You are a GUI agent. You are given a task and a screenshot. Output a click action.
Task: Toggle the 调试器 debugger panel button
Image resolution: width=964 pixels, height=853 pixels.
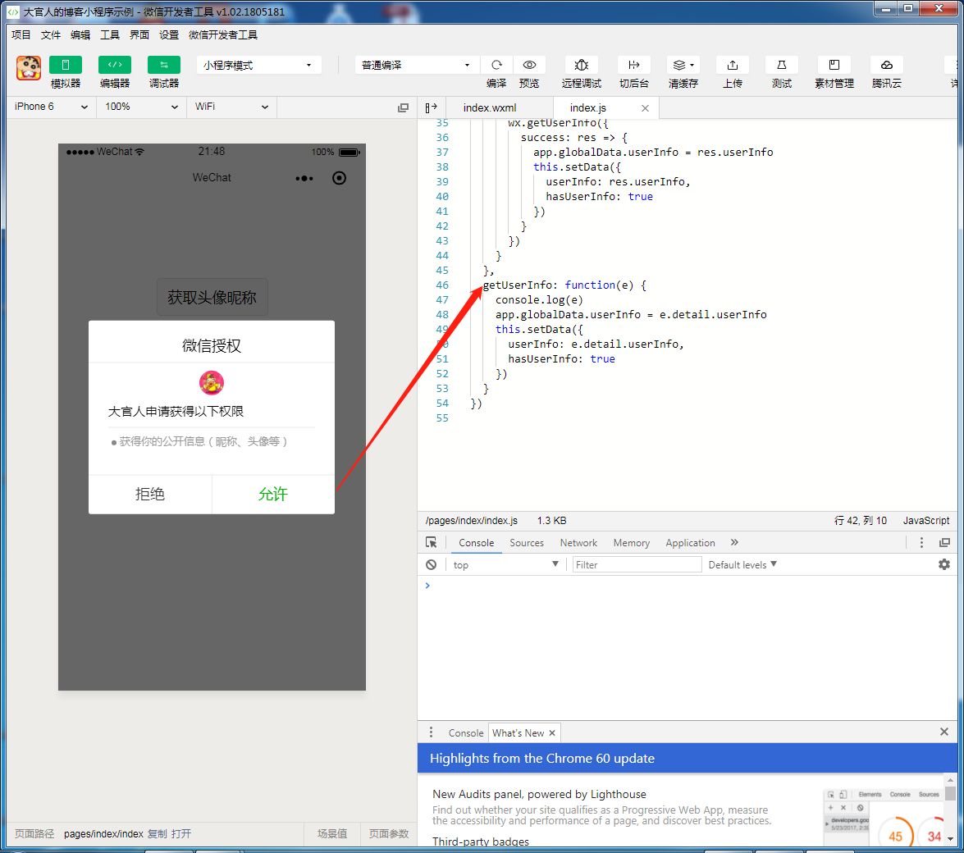click(x=163, y=65)
